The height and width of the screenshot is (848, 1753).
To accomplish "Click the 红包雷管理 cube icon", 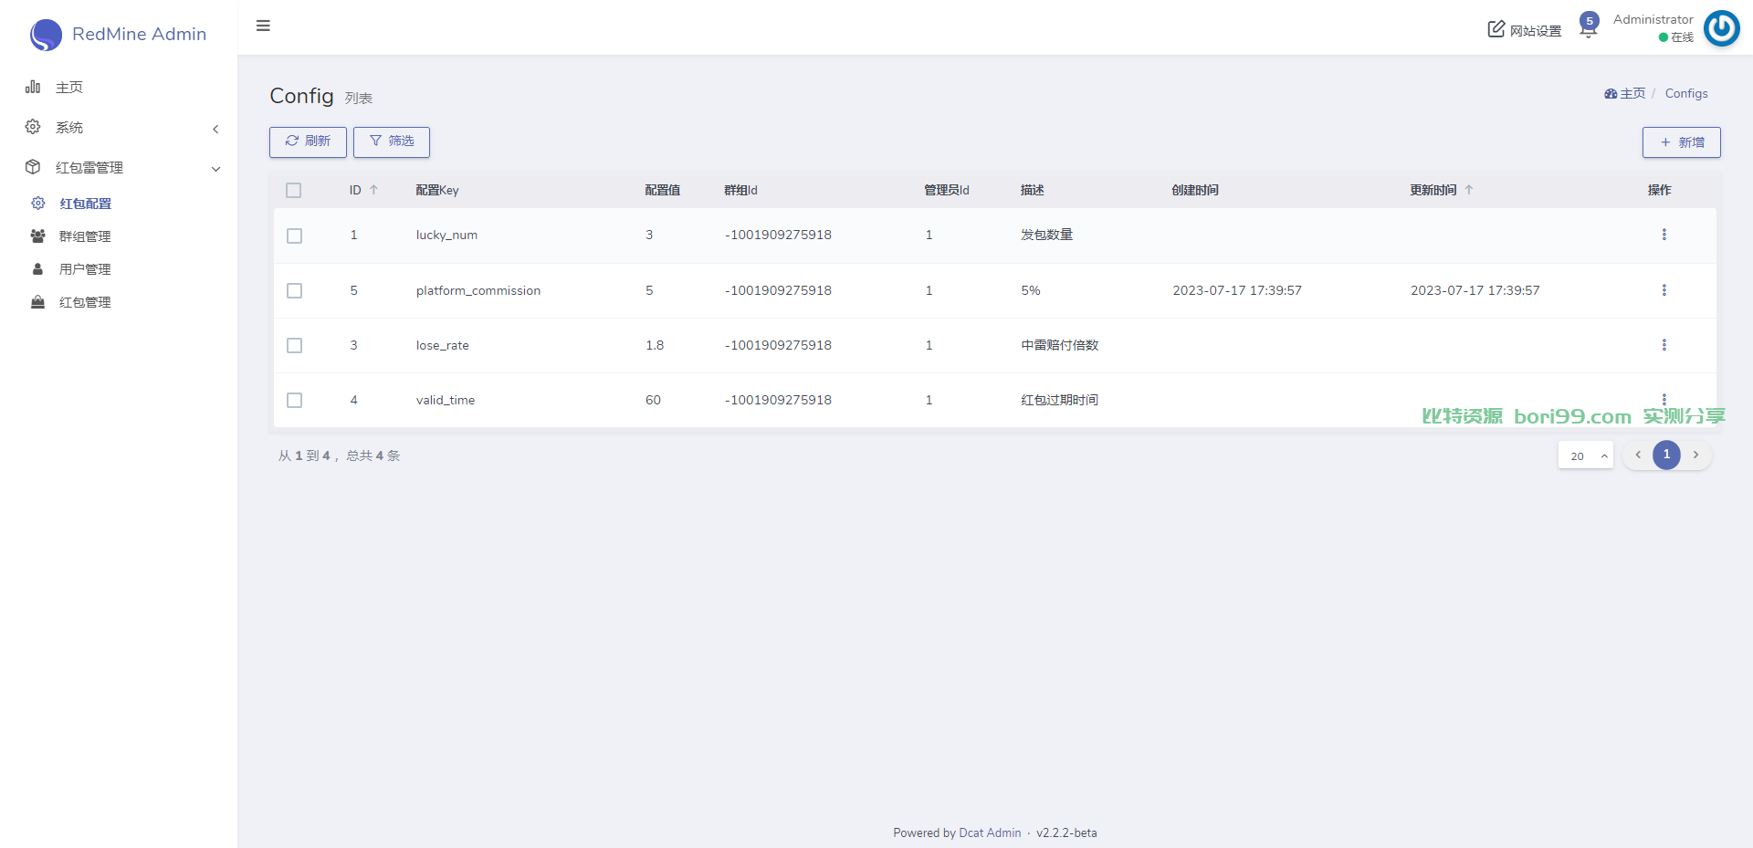I will [33, 167].
